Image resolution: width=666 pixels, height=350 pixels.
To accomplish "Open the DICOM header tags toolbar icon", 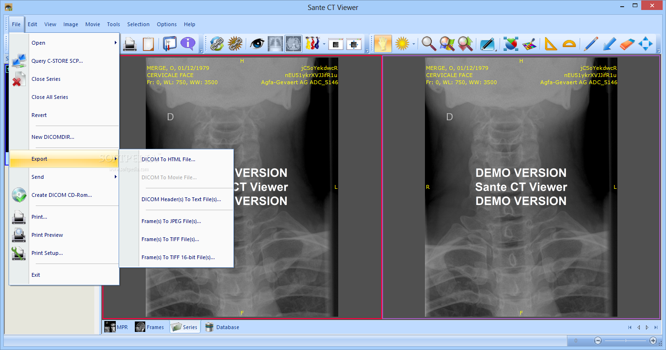I will pos(170,44).
